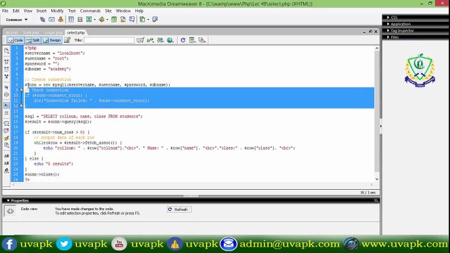The width and height of the screenshot is (450, 253).
Task: Switch to the select.php document tab
Action: [x=76, y=32]
